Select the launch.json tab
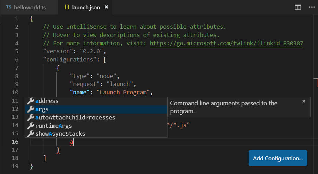 coord(85,7)
